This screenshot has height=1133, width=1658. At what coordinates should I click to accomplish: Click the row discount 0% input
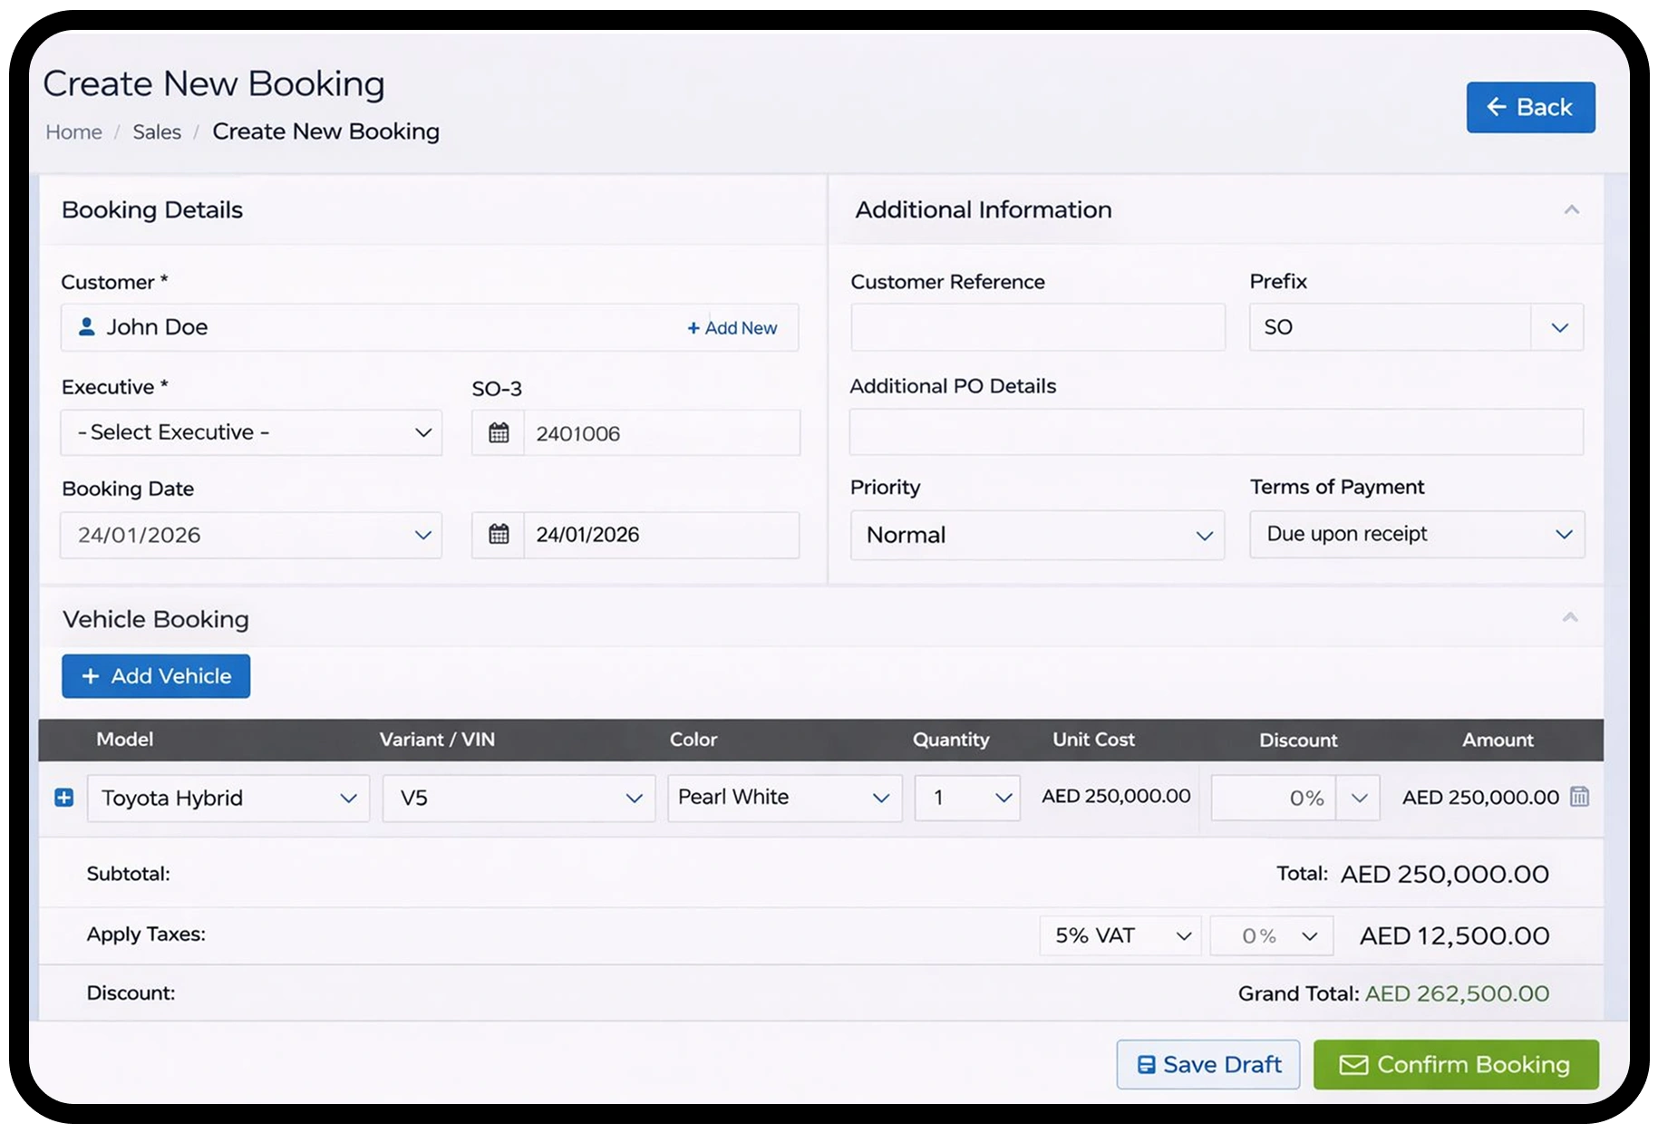pyautogui.click(x=1274, y=798)
